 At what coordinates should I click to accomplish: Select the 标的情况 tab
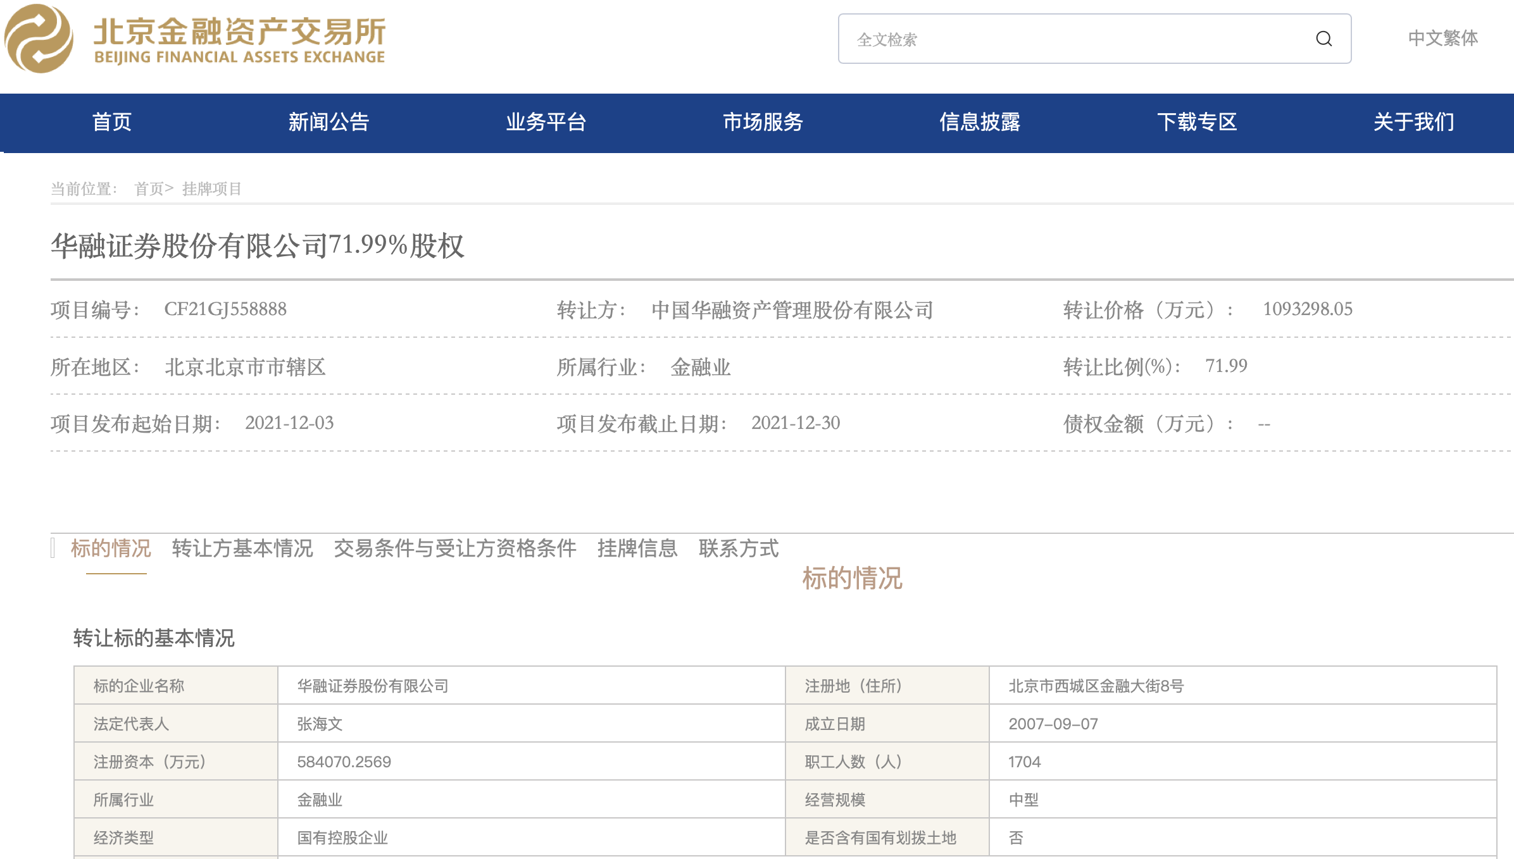point(111,548)
